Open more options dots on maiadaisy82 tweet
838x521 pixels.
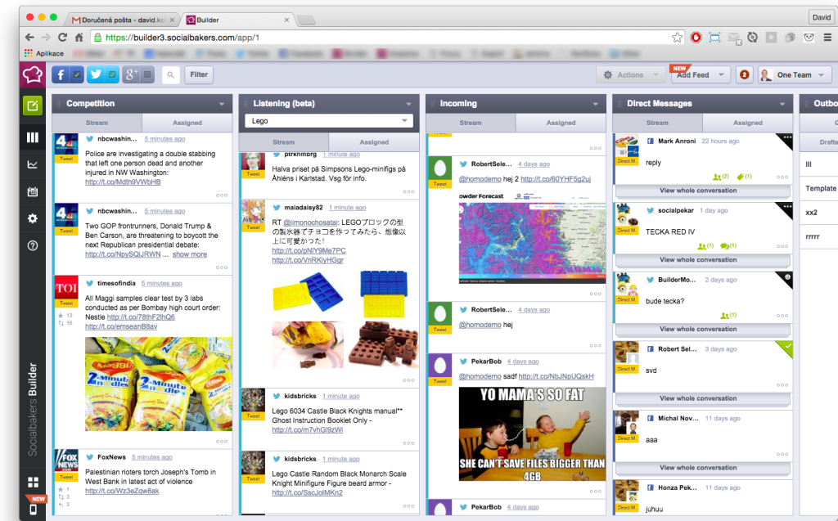(x=408, y=380)
